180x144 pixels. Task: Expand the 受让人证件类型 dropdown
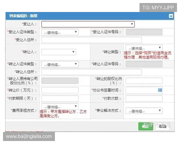(60, 32)
